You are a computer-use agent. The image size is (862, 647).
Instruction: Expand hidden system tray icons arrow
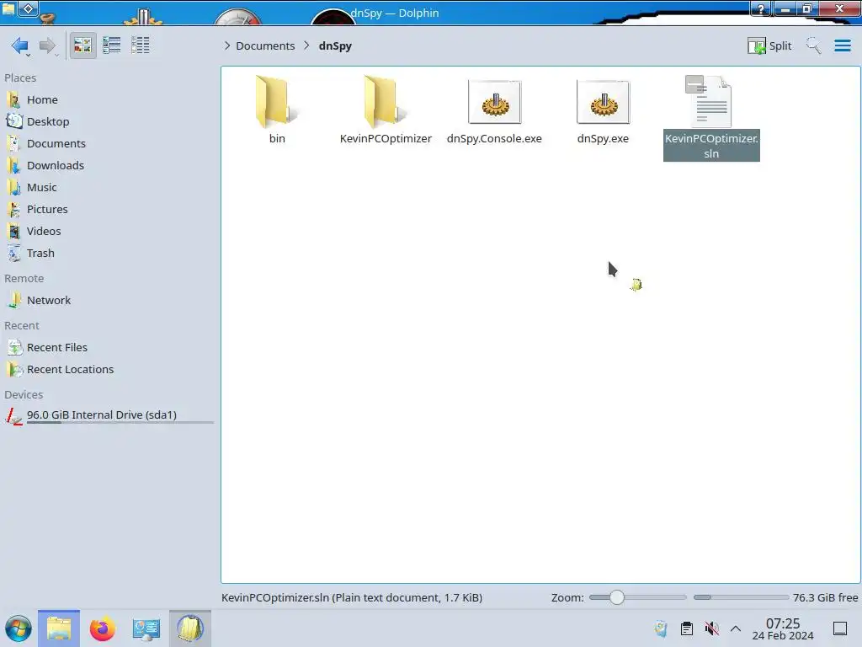736,628
